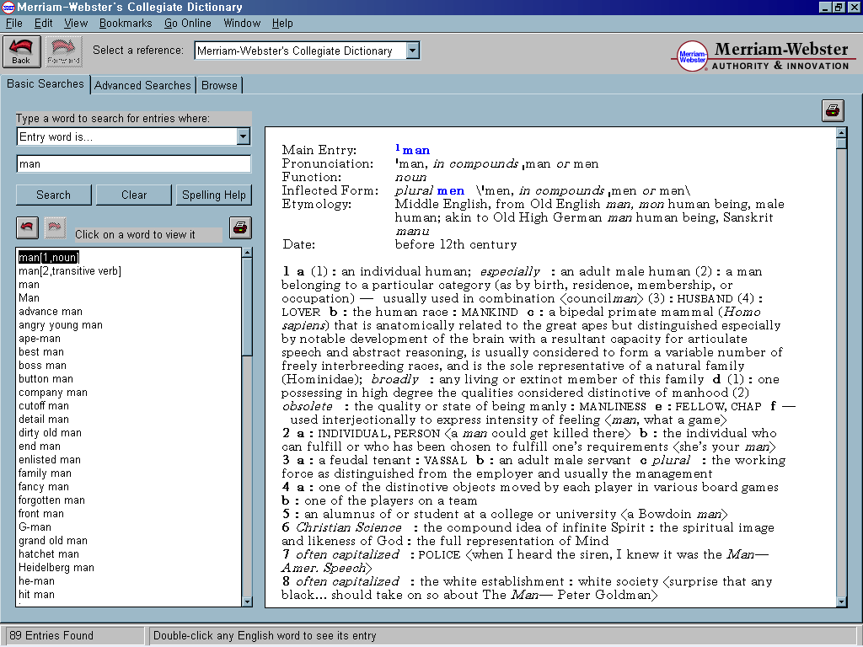
Task: Open the Go Online menu
Action: [x=188, y=23]
